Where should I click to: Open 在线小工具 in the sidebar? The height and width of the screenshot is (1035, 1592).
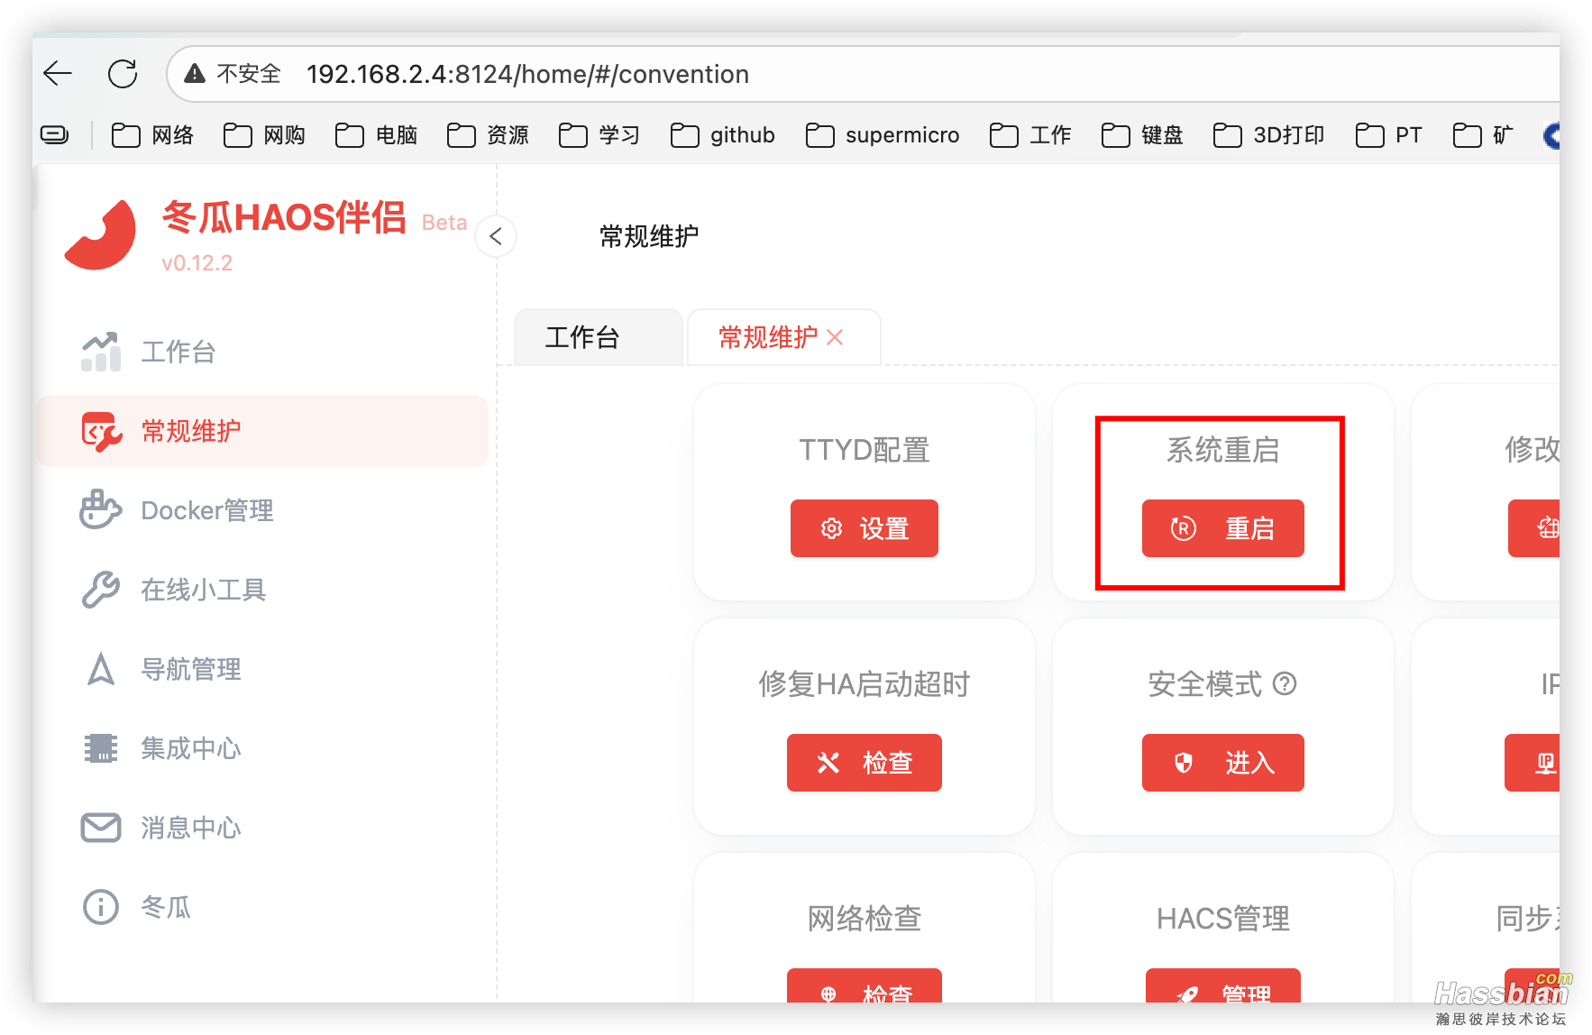pos(261,590)
